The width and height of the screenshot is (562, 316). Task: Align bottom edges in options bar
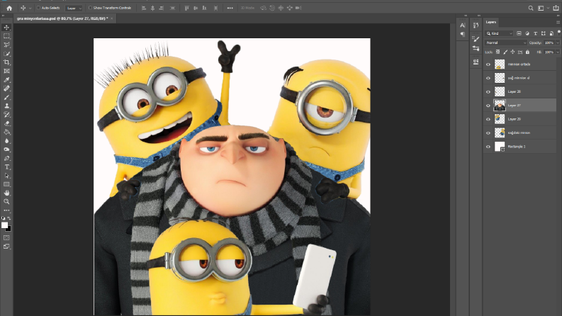click(204, 8)
